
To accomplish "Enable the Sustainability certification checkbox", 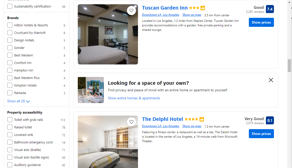I will point(10,6).
